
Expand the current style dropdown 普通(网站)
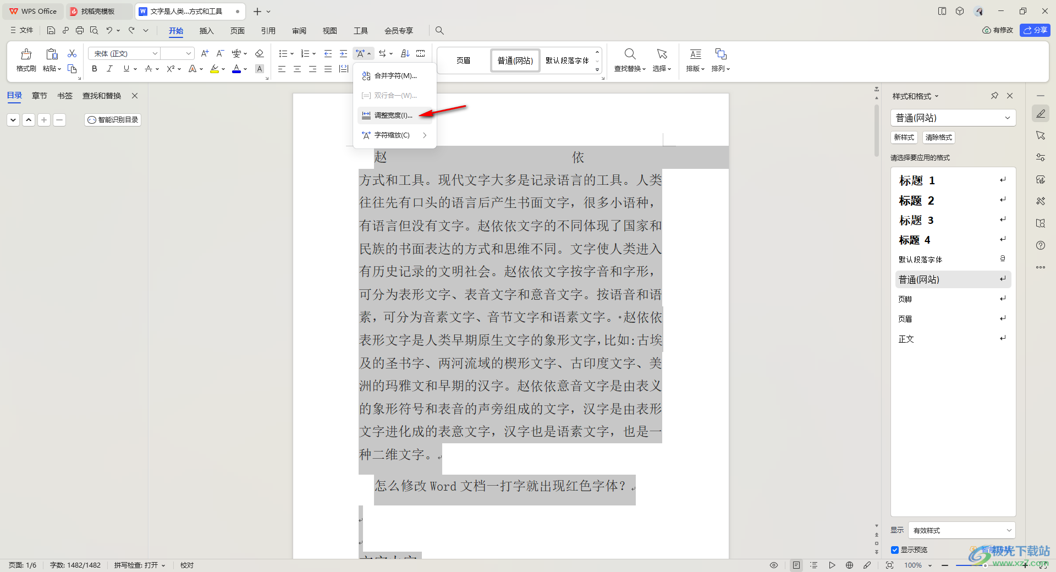[x=1007, y=118]
